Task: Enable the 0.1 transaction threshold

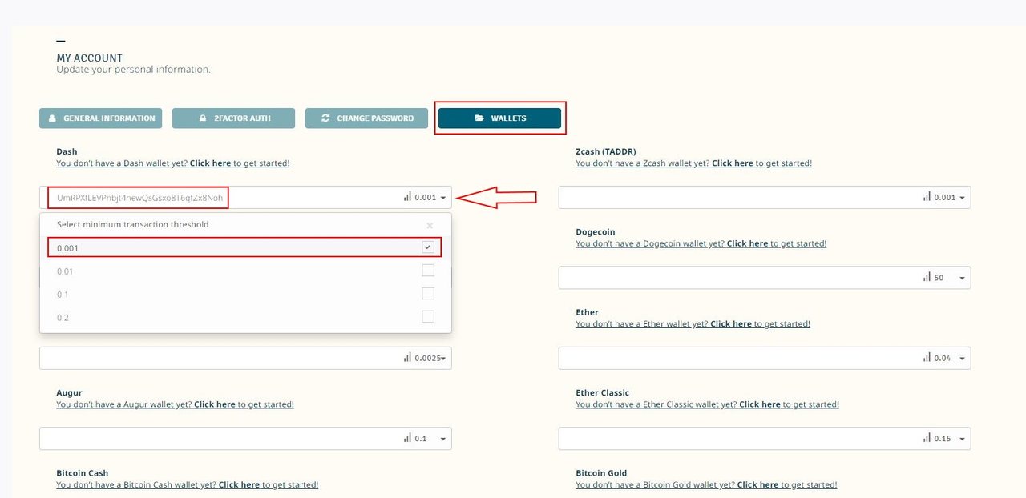Action: (428, 293)
